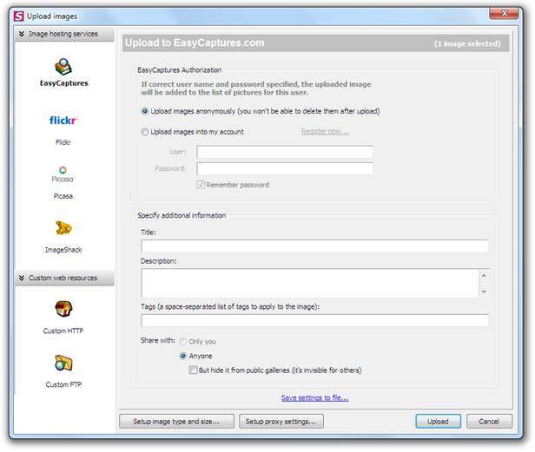
Task: Click the ImageShack label text
Action: 63,250
